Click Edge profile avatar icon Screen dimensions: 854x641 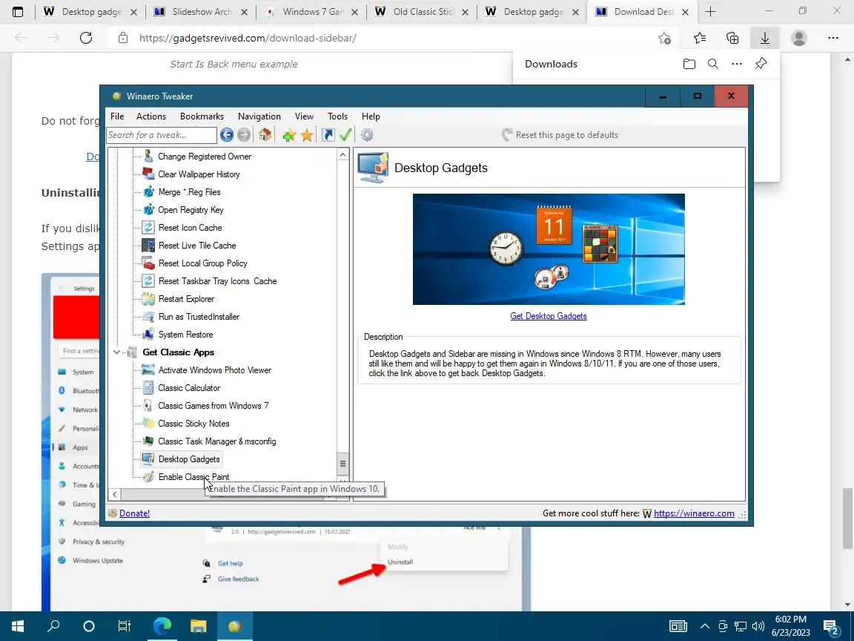coord(799,38)
